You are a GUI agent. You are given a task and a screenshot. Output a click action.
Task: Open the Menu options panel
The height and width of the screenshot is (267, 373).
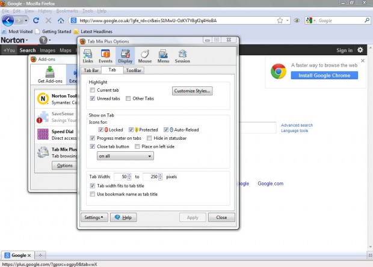pos(163,56)
